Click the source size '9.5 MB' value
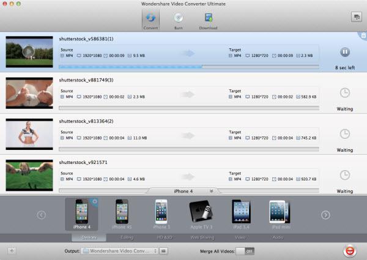 (139, 56)
